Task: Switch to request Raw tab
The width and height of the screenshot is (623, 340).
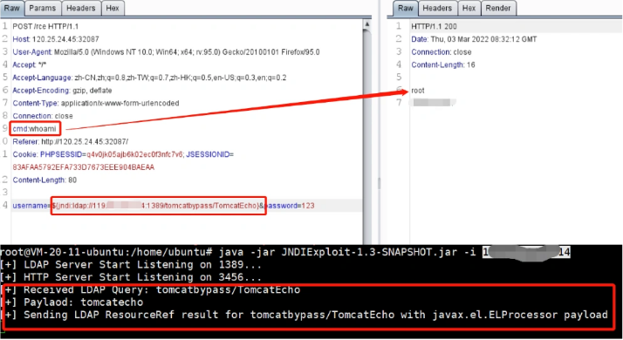Action: click(x=12, y=8)
